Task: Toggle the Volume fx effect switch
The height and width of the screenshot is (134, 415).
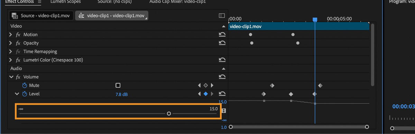Action: click(x=18, y=77)
